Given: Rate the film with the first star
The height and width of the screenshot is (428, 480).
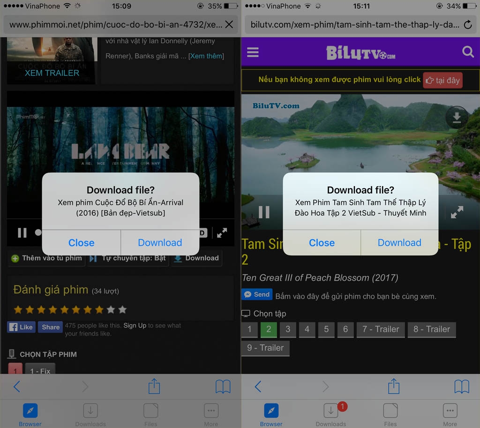Looking at the screenshot, I should [x=18, y=310].
